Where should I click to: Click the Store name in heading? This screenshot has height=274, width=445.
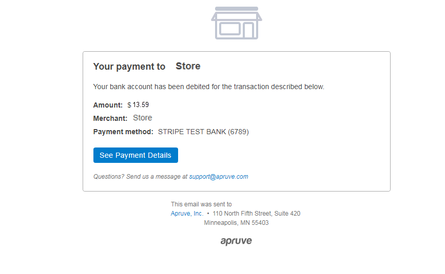188,66
